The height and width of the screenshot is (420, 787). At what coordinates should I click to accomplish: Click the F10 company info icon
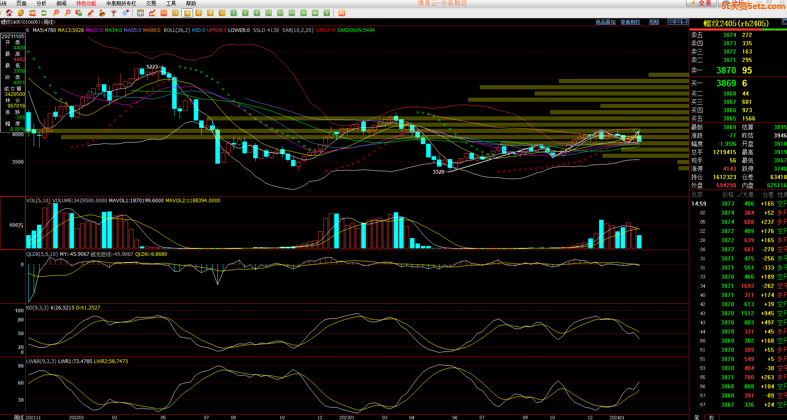tap(32, 13)
